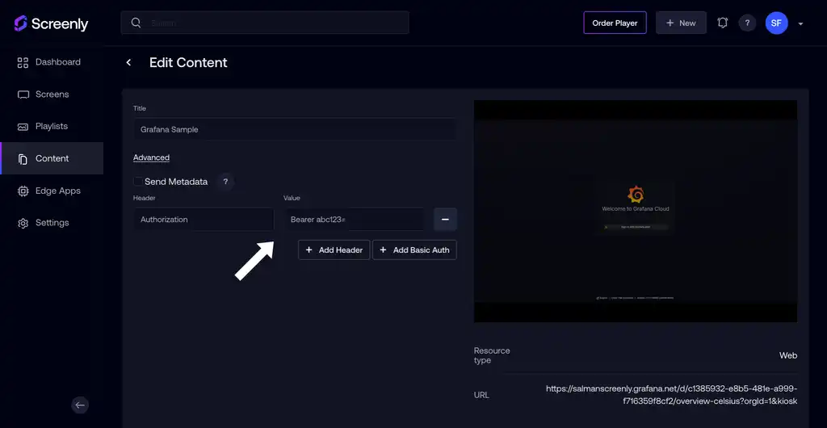
Task: Open notifications bell
Action: click(723, 23)
